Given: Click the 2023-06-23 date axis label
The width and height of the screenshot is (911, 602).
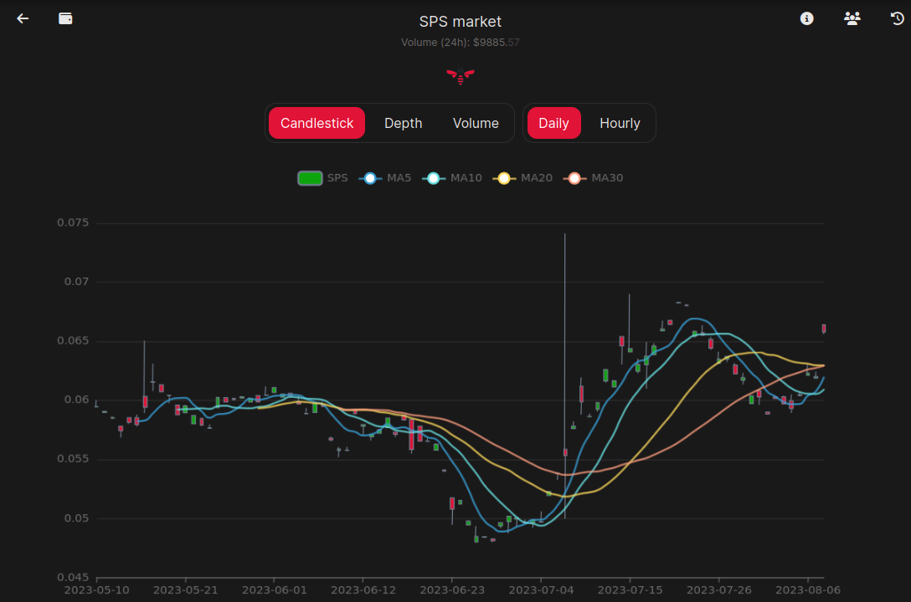Looking at the screenshot, I should pyautogui.click(x=452, y=589).
